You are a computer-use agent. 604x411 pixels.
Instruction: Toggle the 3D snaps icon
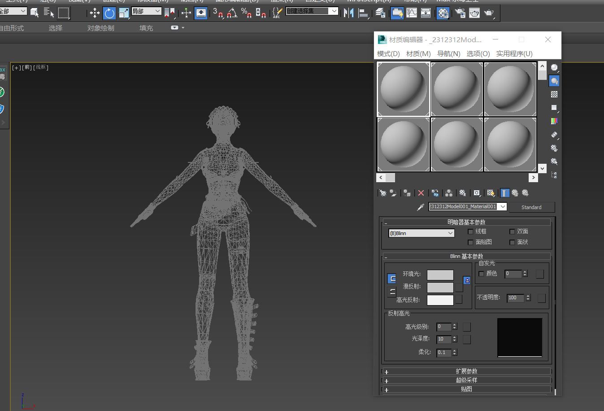[x=218, y=13]
